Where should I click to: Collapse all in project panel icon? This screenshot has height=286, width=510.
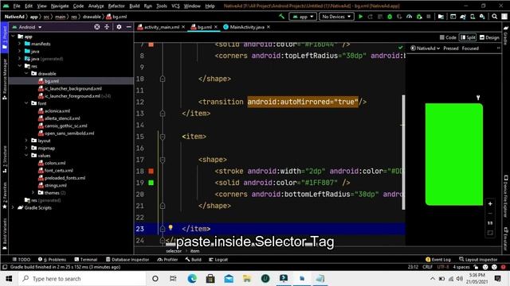pos(107,27)
